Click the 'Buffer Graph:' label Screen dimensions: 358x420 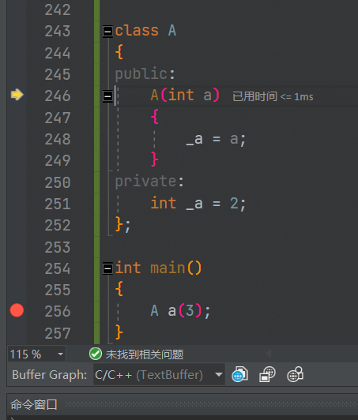[50, 375]
